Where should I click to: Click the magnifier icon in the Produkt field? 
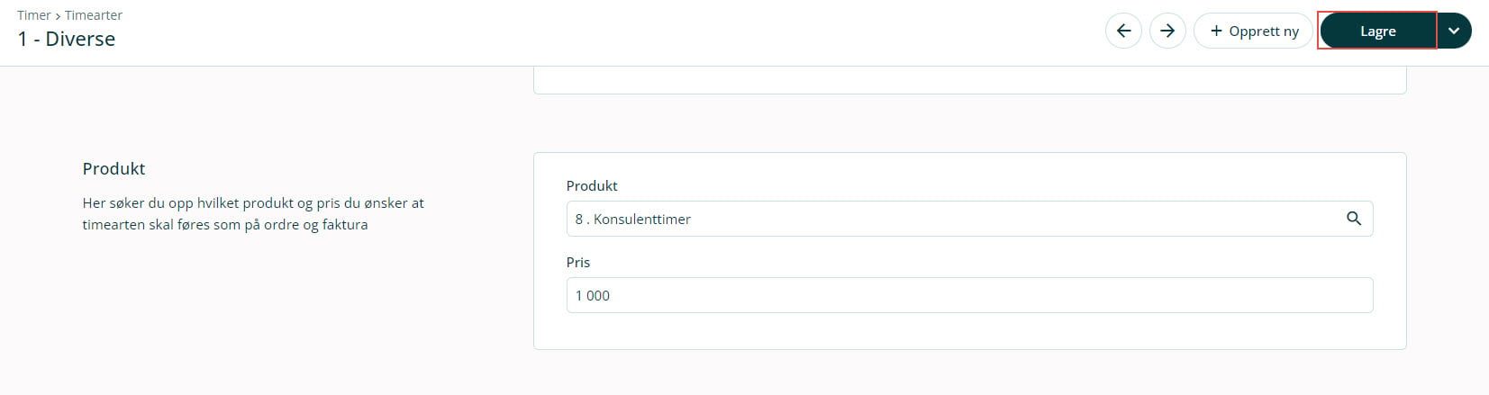pyautogui.click(x=1353, y=219)
